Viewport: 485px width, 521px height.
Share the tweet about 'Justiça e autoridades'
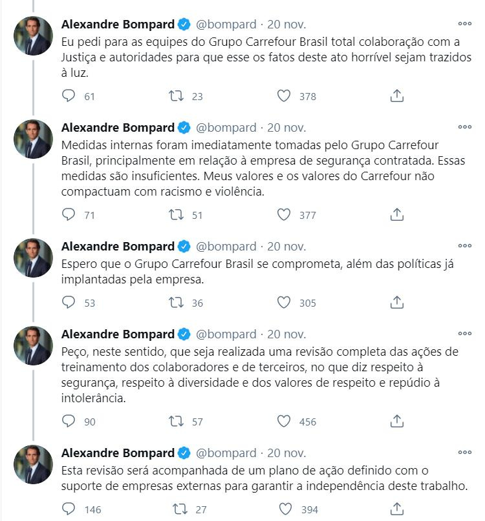pos(398,96)
